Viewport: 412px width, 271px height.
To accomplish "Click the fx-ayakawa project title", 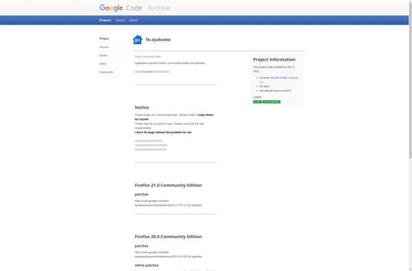I will [158, 39].
